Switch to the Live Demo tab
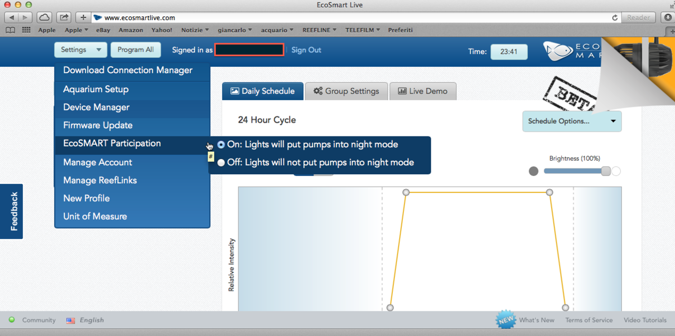Viewport: 675px width, 336px height. point(422,91)
